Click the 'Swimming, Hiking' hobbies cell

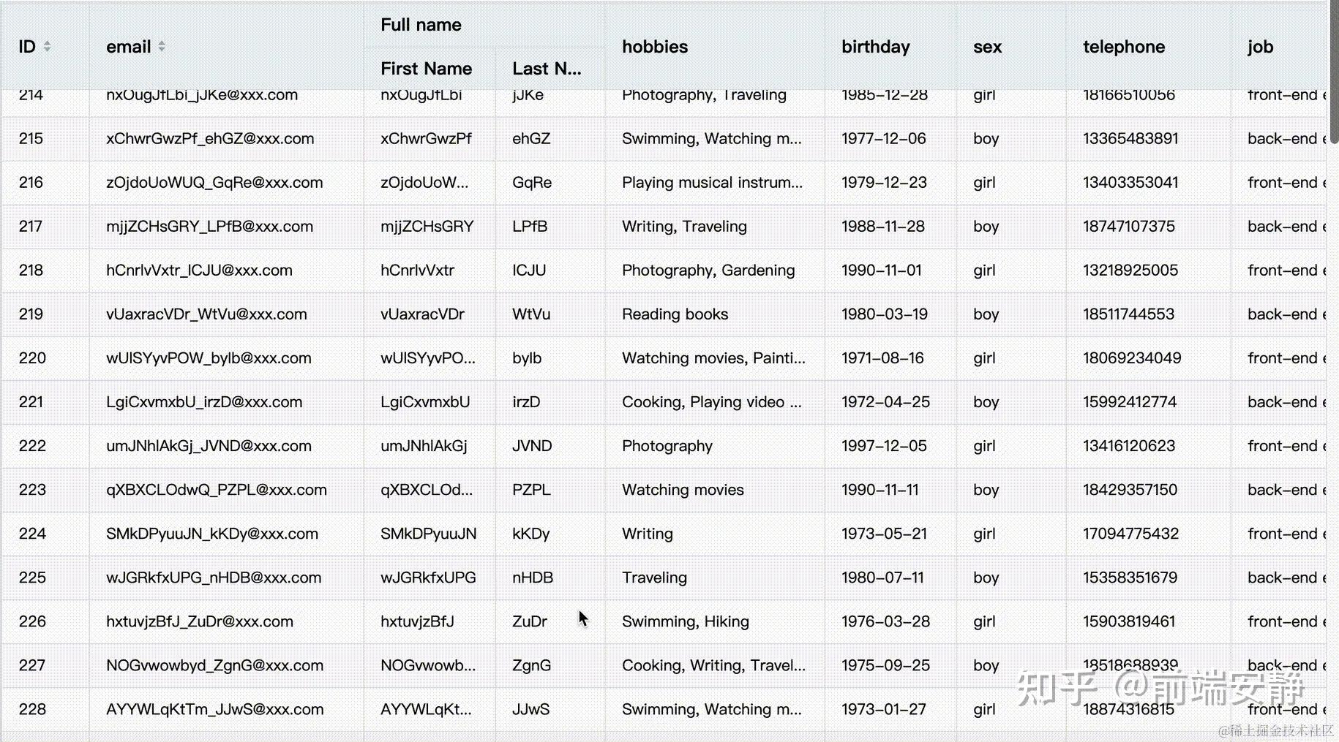pos(685,621)
